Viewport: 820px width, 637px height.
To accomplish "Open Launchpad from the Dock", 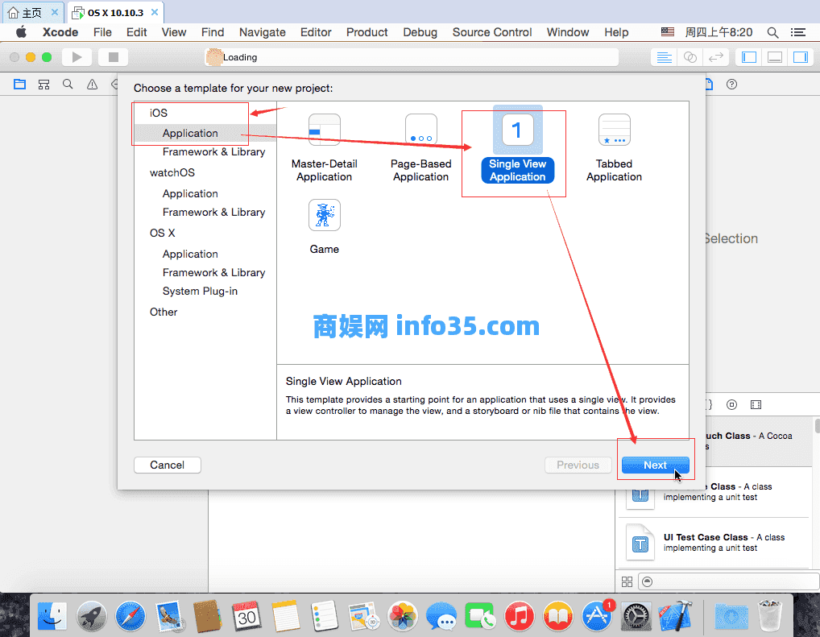I will pos(92,615).
